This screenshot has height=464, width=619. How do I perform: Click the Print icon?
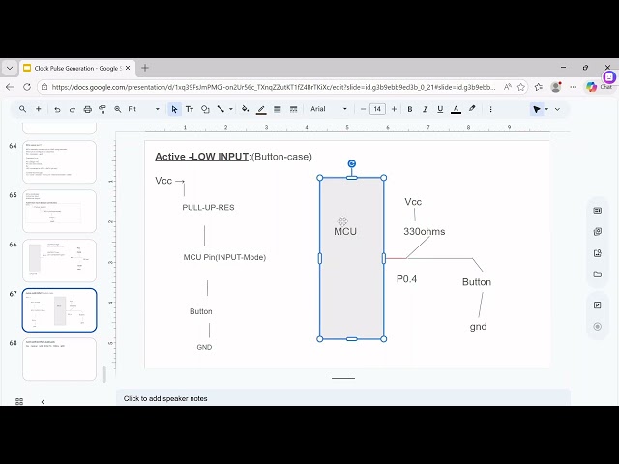[88, 109]
